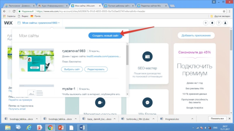Click the Маркетинг-рассылка round icon
This screenshot has width=234, height=131.
[x=100, y=102]
